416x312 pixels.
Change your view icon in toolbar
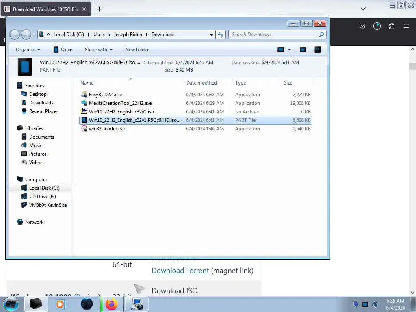[281, 50]
